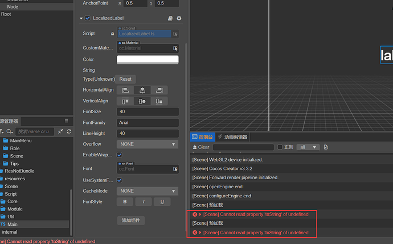Open the console log level 'all' dropdown
The height and width of the screenshot is (244, 393).
point(308,147)
